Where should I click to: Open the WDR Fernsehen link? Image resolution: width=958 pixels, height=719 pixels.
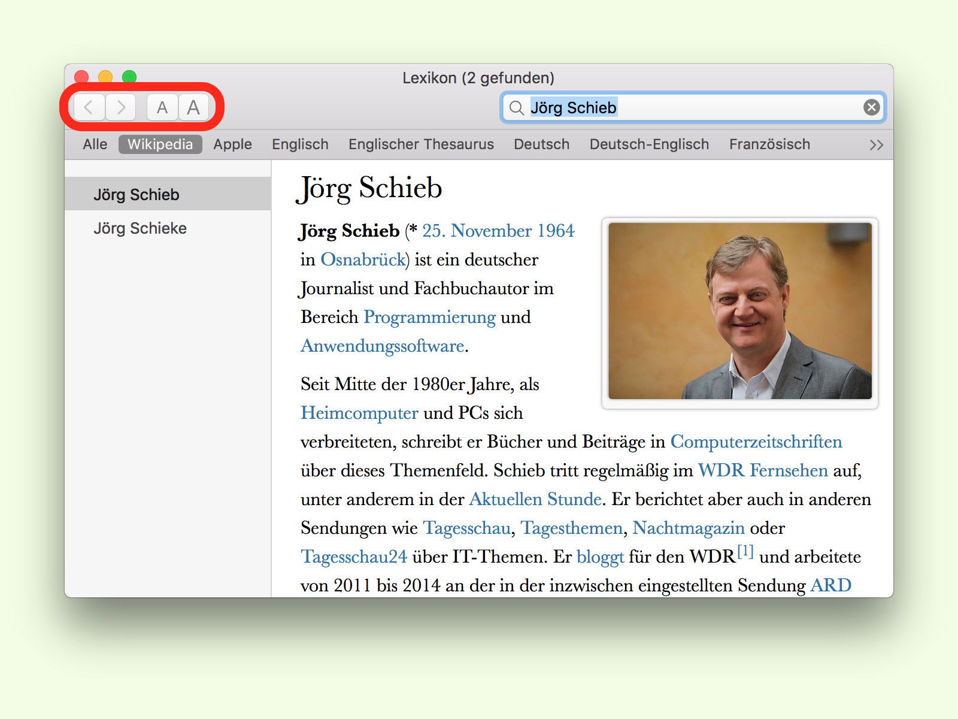point(763,470)
